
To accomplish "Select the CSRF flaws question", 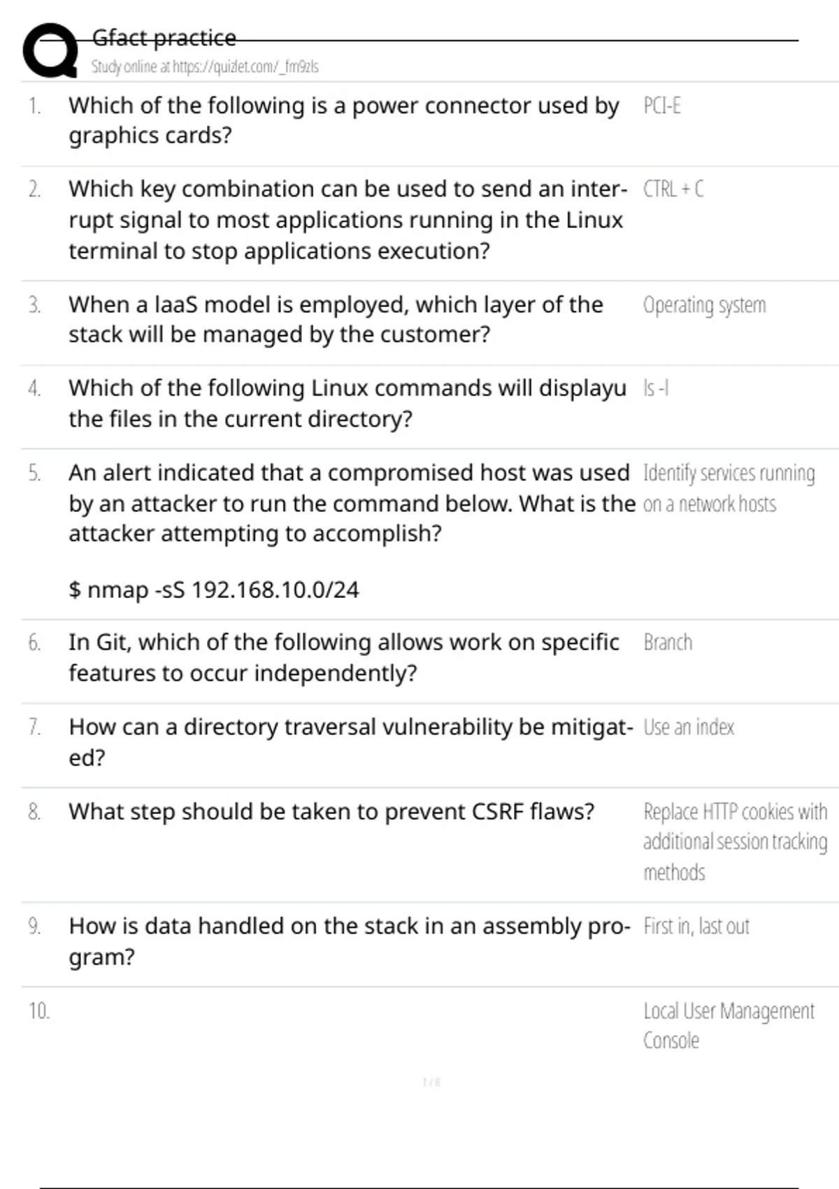I will tap(331, 811).
